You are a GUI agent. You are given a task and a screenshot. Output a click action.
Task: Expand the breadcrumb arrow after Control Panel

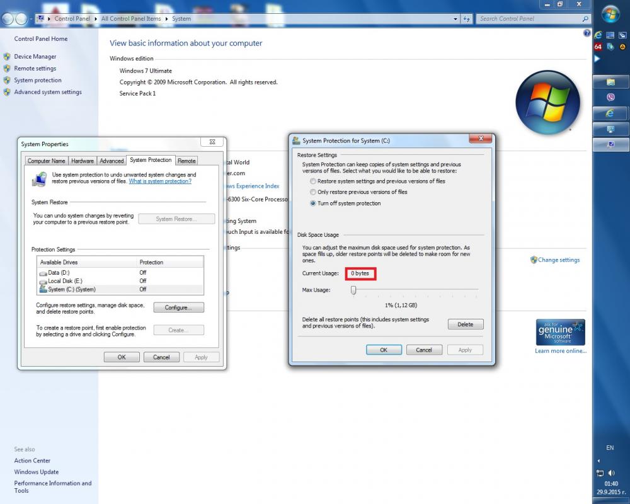point(96,19)
